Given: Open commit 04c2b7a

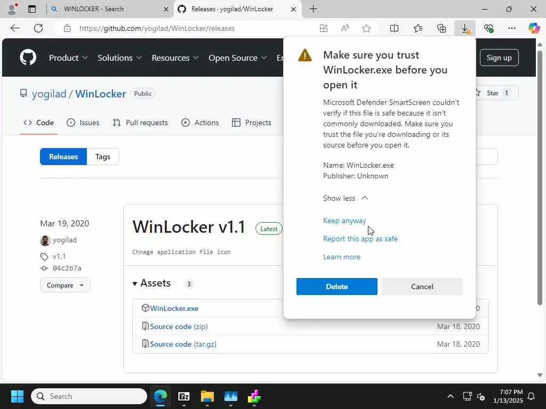Looking at the screenshot, I should [x=67, y=268].
